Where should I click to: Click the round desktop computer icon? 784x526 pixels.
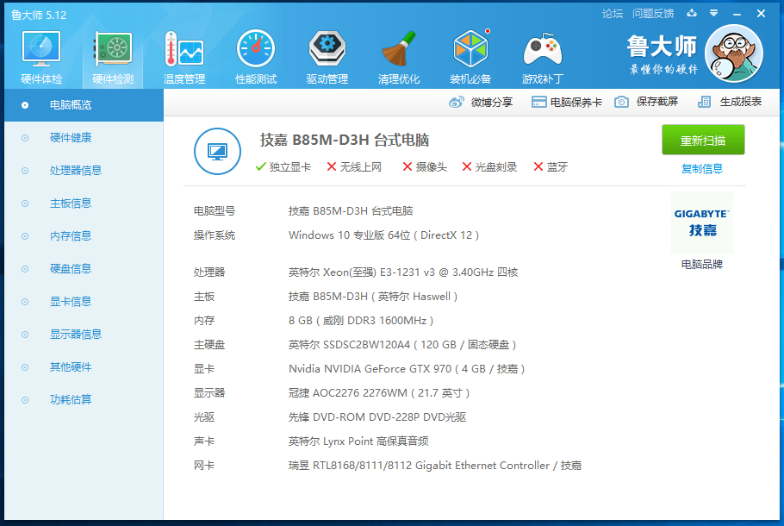click(x=217, y=151)
